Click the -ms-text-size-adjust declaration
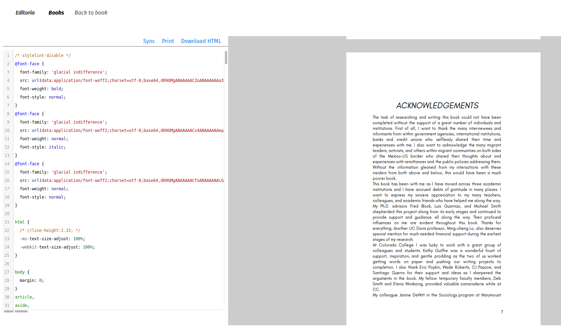Screen dimensions: 561x327 pyautogui.click(x=52, y=239)
